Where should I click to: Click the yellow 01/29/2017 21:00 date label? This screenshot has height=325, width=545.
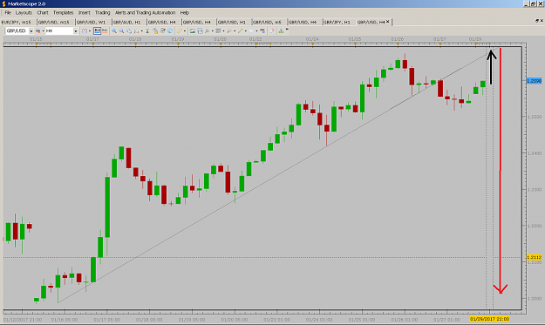(x=489, y=319)
